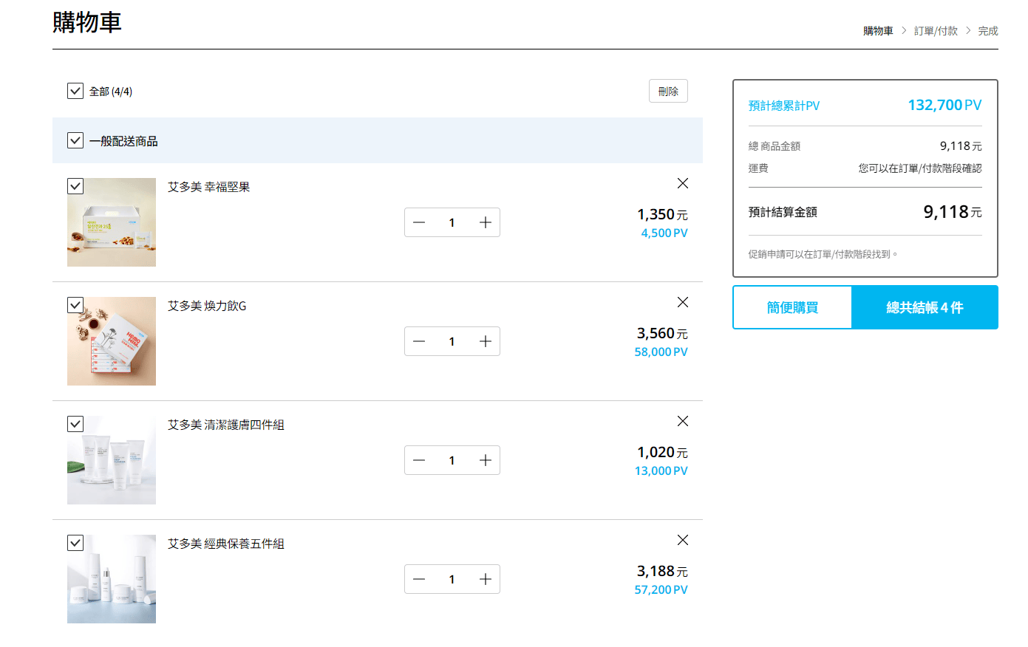
Task: Remove 艾多美 經典保養五件組 with its X icon
Action: [683, 540]
